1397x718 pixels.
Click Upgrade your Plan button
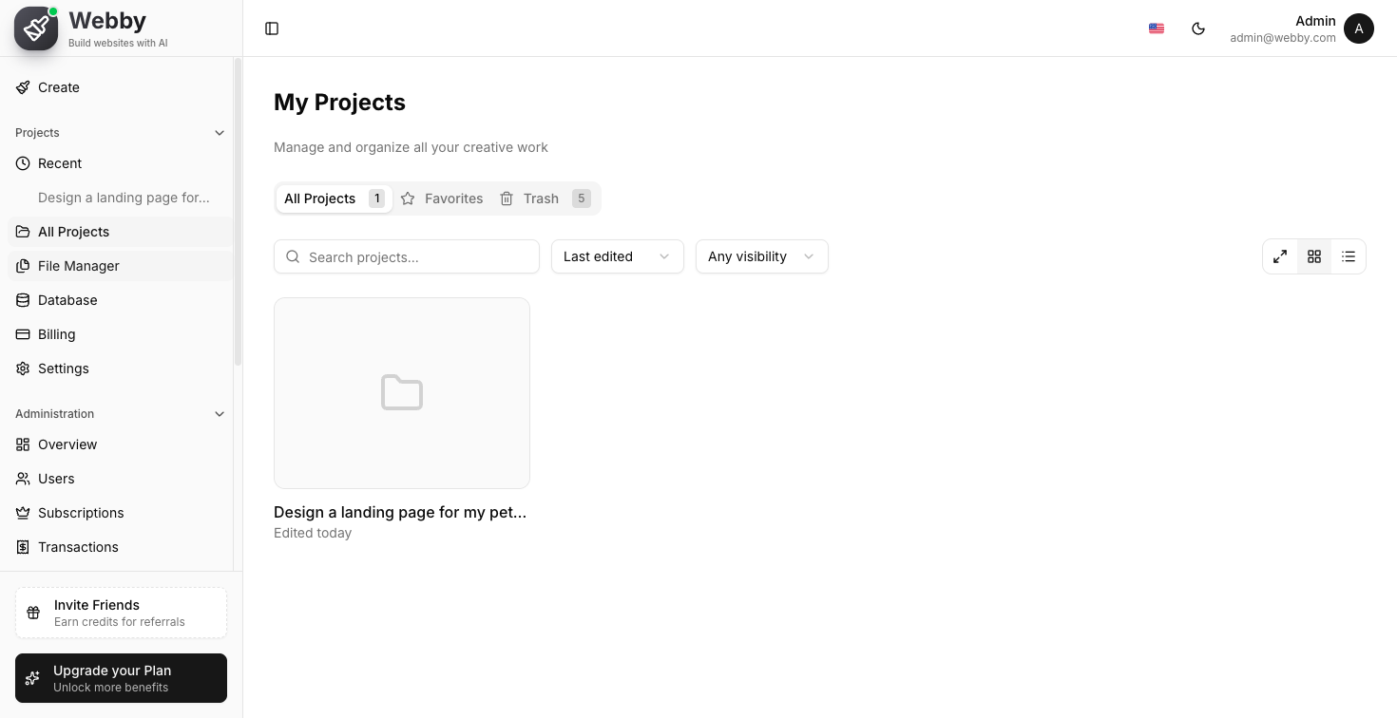pyautogui.click(x=121, y=678)
